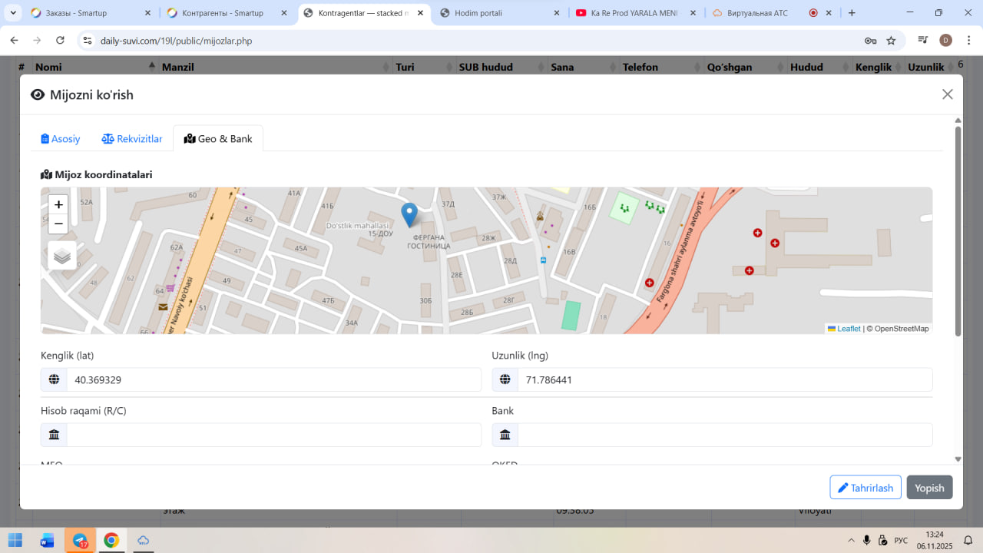This screenshot has height=553, width=983.
Task: Open Telegram from the taskbar
Action: 80,540
